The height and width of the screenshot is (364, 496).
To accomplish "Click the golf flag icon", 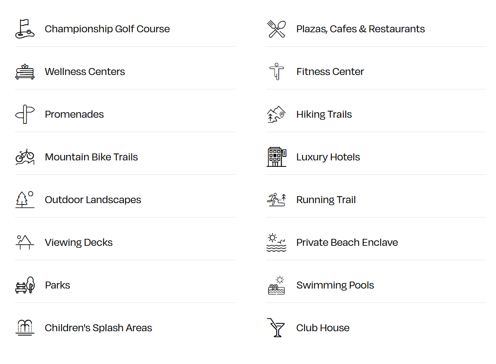I will tap(25, 29).
